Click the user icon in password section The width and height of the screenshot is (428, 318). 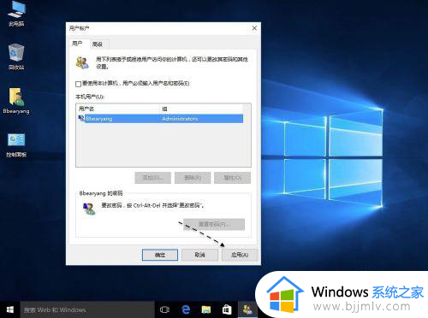pyautogui.click(x=89, y=209)
